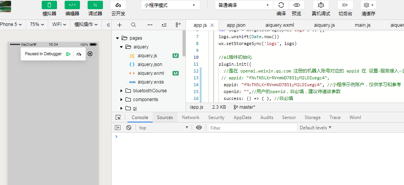
Task: Switch to the aiquery.wxml editor tab
Action: (x=280, y=25)
